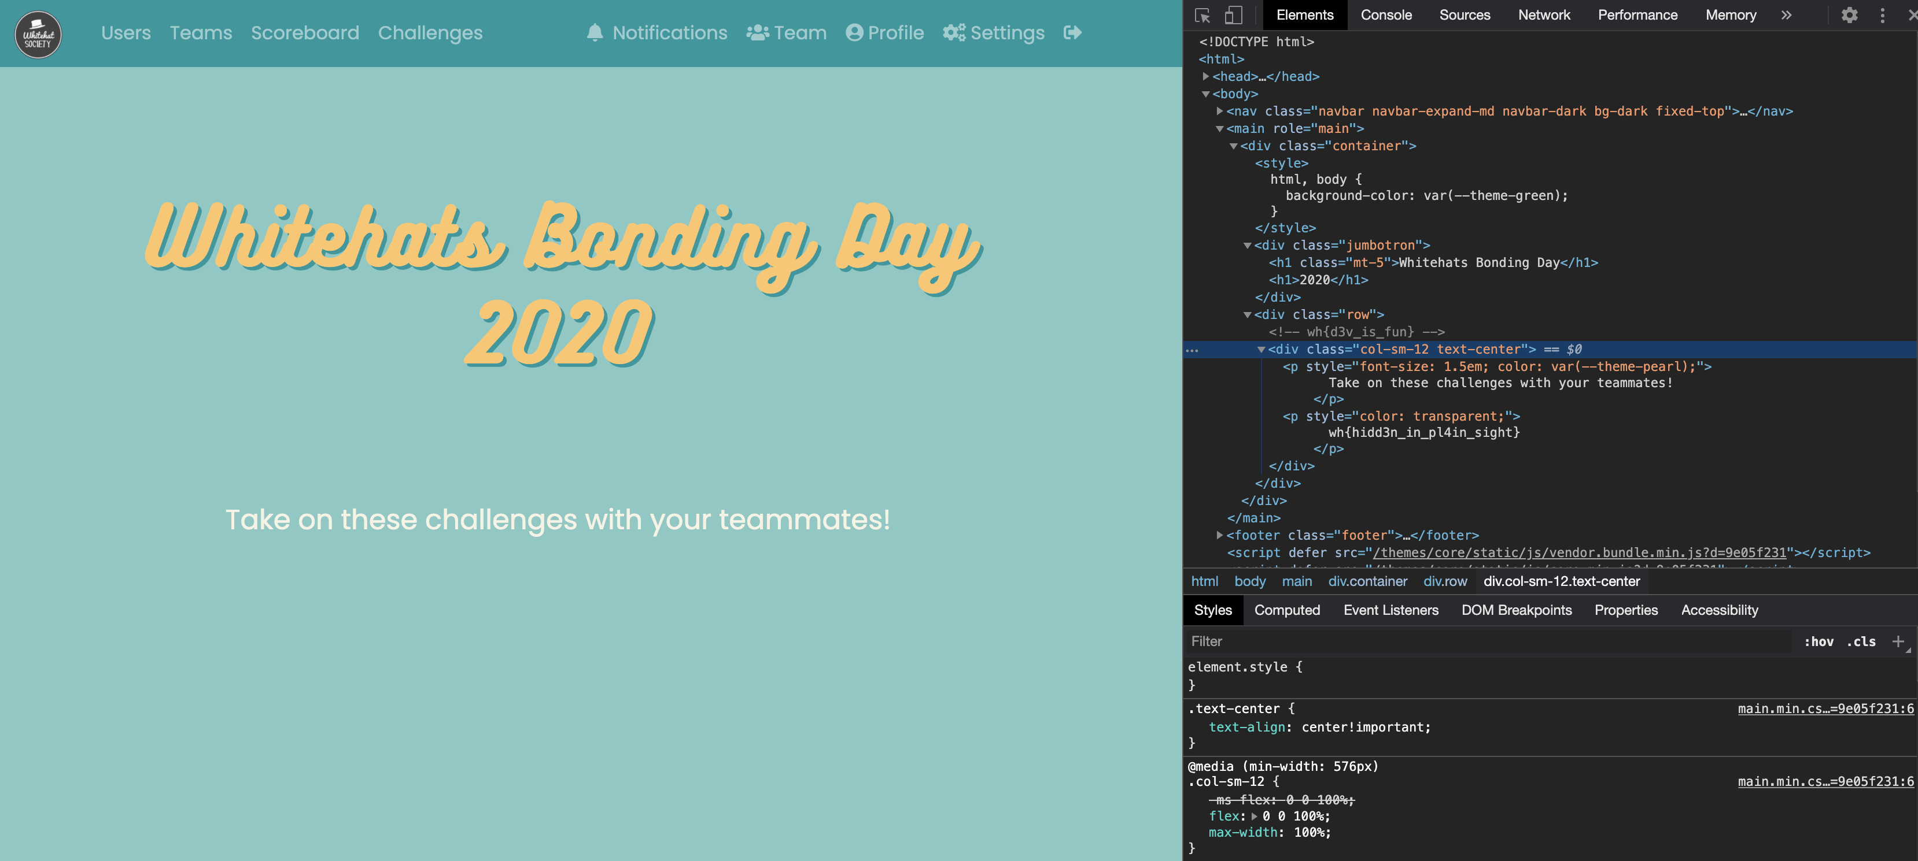Image resolution: width=1918 pixels, height=861 pixels.
Task: Collapse the body element node
Action: point(1205,94)
